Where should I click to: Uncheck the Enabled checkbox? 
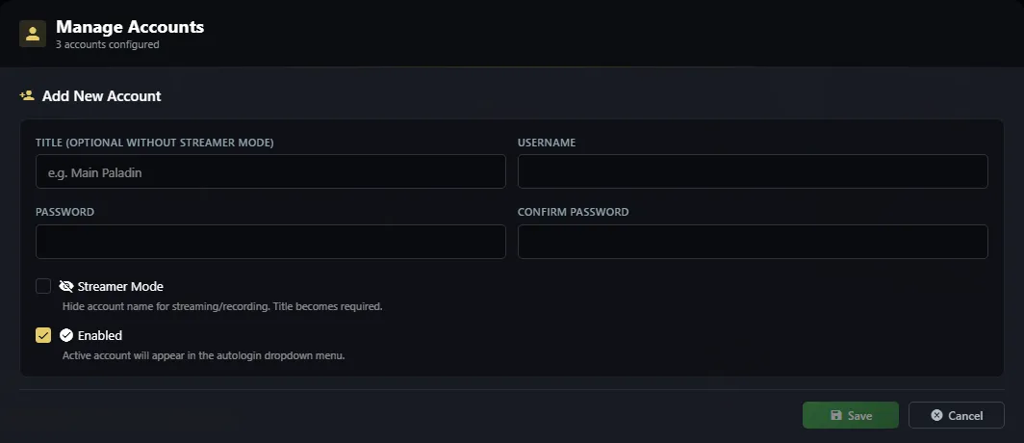pyautogui.click(x=43, y=335)
